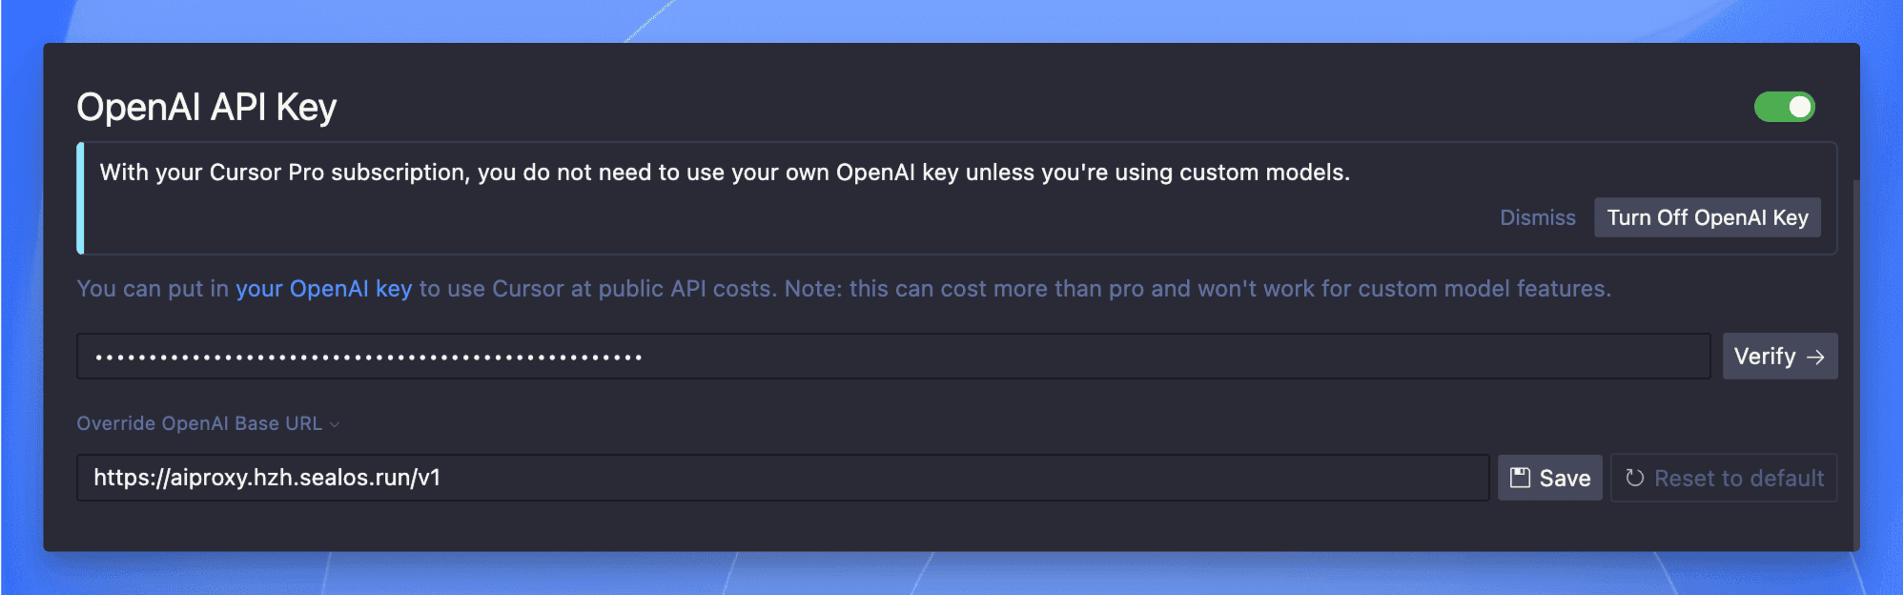Save the overridden base URL
1903x595 pixels.
(x=1550, y=478)
